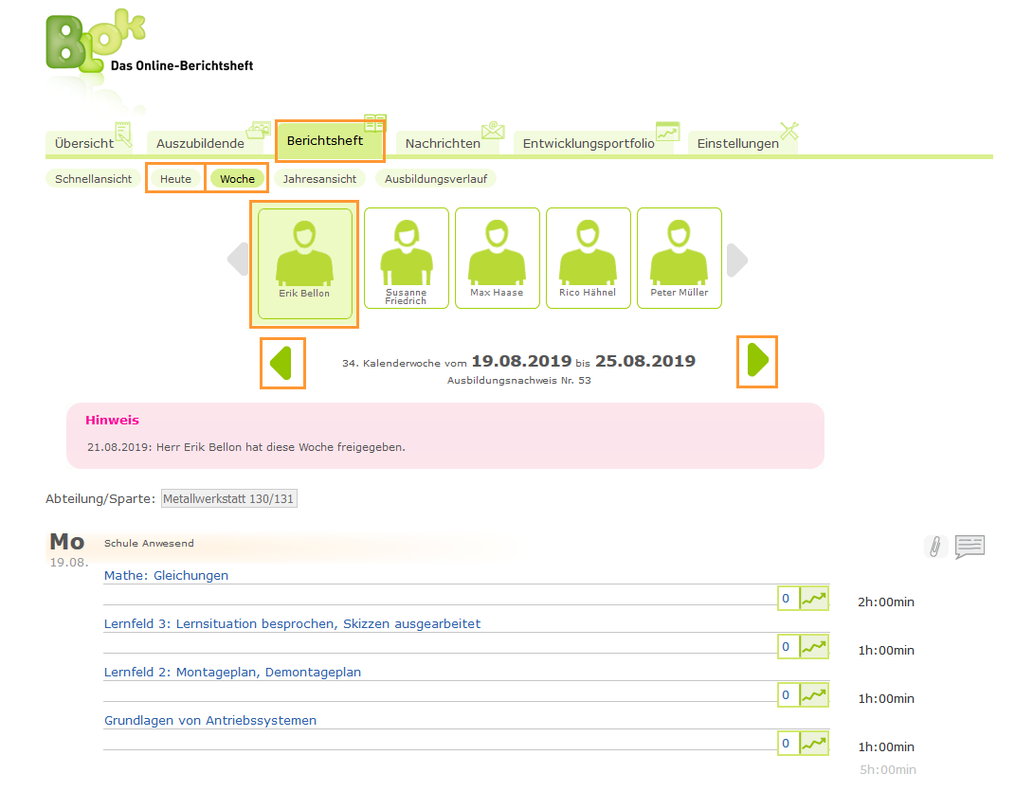Open the trend chart icon next to Mathe: Gleichungen

pyautogui.click(x=815, y=597)
